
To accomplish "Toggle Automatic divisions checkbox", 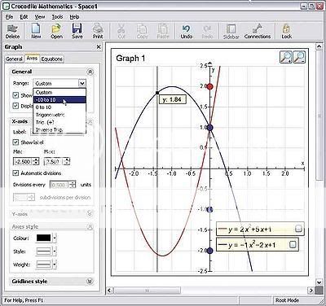I will (15, 173).
